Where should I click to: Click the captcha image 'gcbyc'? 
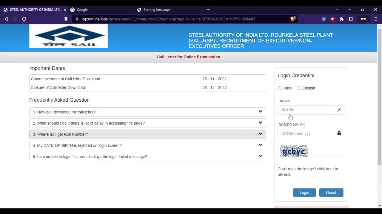pos(294,151)
